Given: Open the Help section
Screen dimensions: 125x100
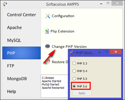Looking at the screenshot, I should (22, 91).
